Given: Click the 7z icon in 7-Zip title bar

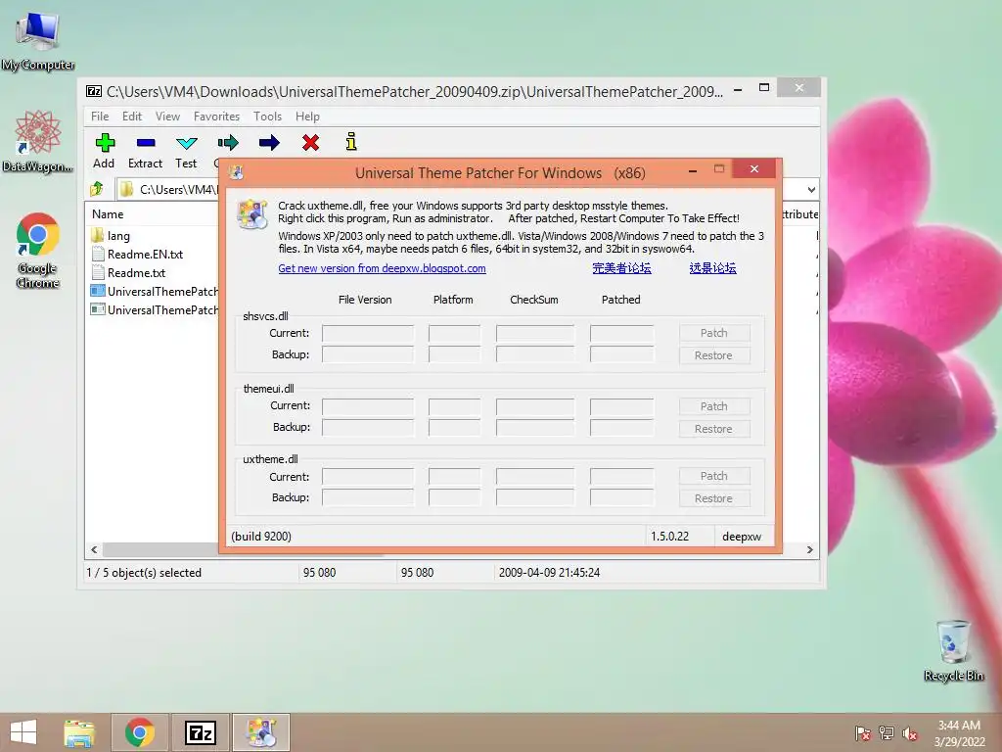Looking at the screenshot, I should click(x=94, y=91).
